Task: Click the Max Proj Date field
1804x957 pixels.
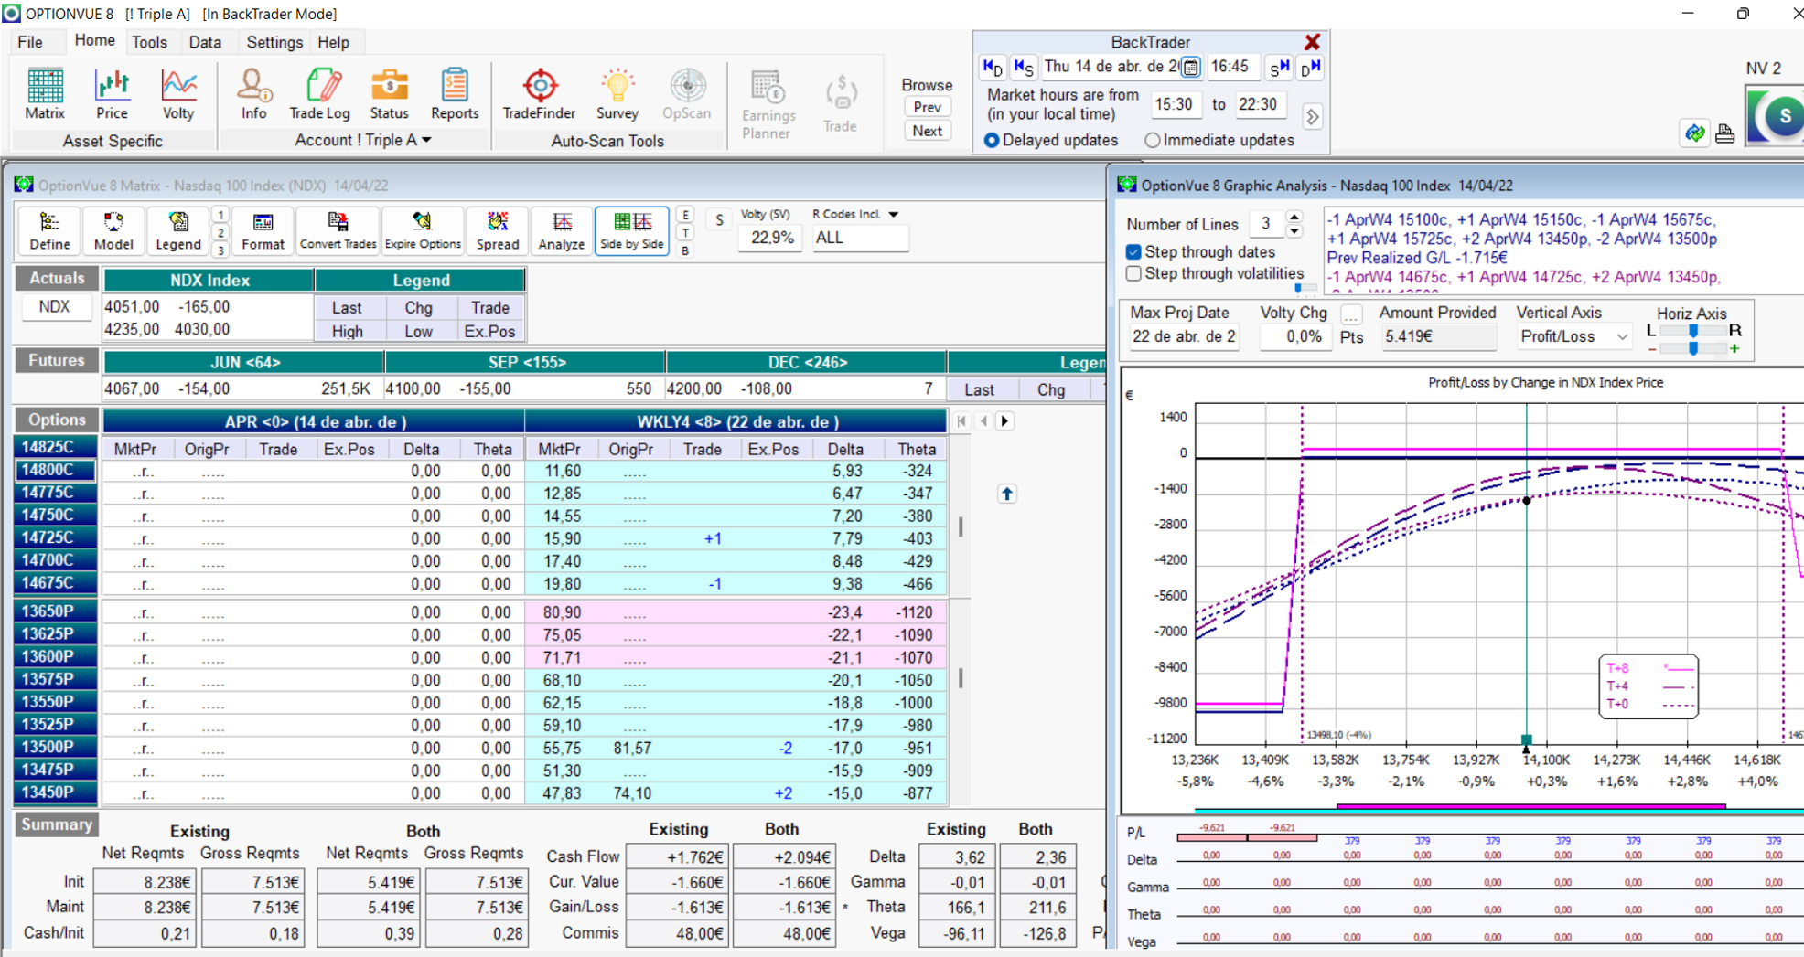Action: (1184, 336)
